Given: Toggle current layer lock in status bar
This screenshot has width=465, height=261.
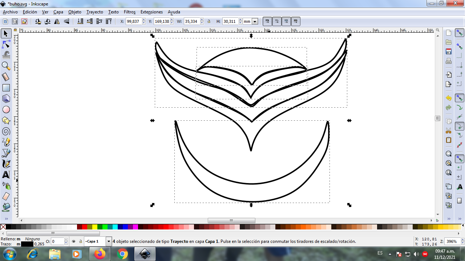Looking at the screenshot, I should [80, 241].
